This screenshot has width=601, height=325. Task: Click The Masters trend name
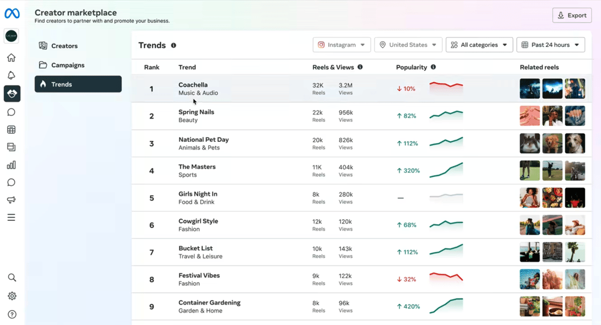coord(197,167)
